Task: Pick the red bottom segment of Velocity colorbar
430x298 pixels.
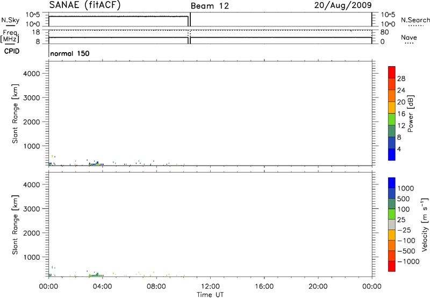Action: coord(392,266)
